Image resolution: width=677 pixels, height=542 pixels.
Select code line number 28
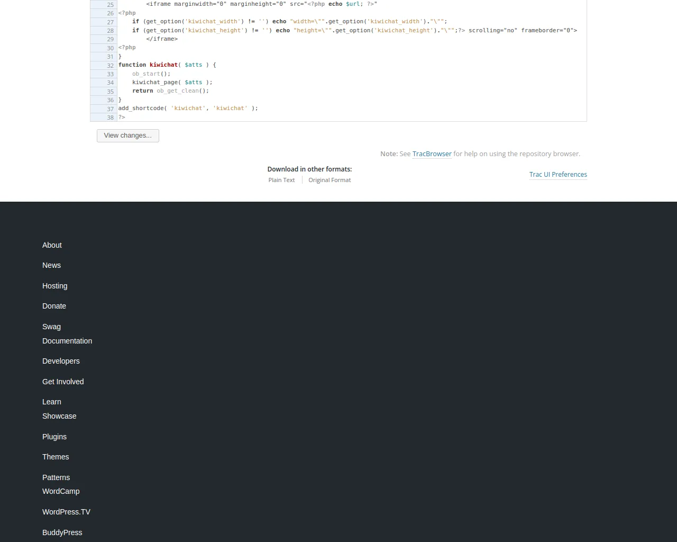point(110,31)
